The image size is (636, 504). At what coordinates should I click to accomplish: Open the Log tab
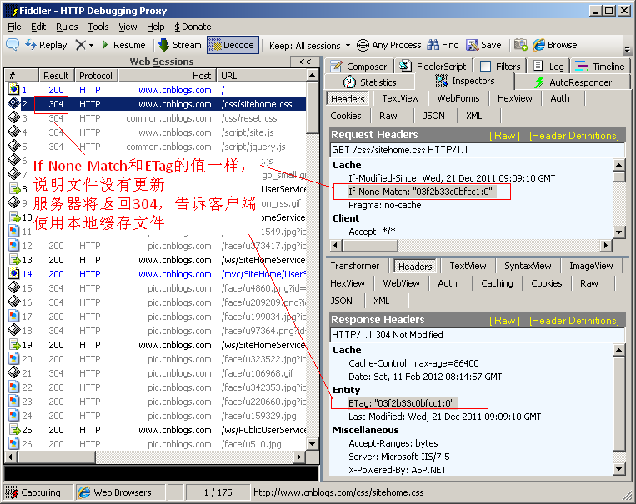(x=548, y=66)
